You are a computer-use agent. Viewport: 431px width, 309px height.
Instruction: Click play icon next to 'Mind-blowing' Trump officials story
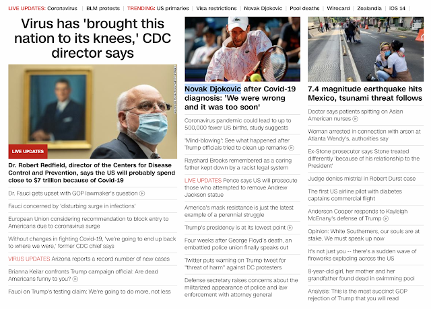click(291, 148)
